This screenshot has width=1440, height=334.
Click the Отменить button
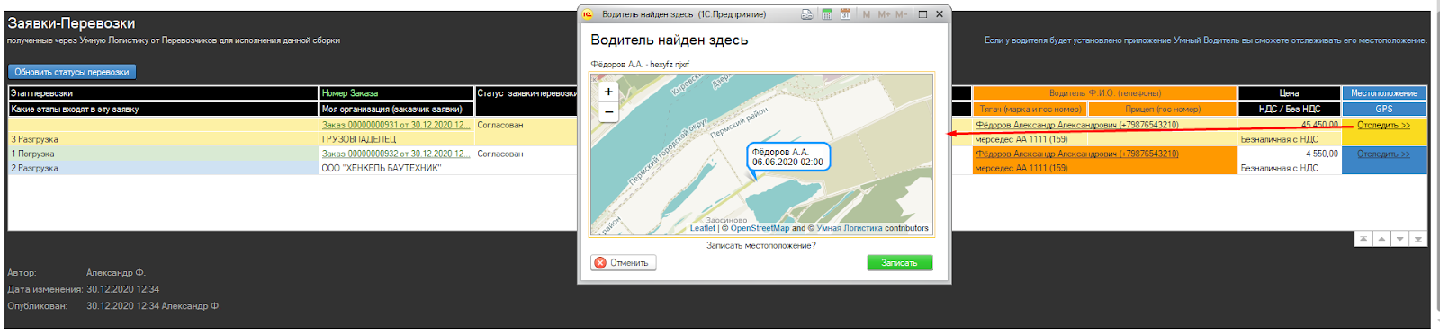coord(623,263)
